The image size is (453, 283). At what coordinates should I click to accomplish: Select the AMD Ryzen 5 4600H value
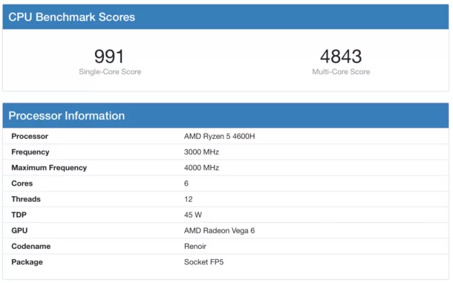click(x=219, y=136)
